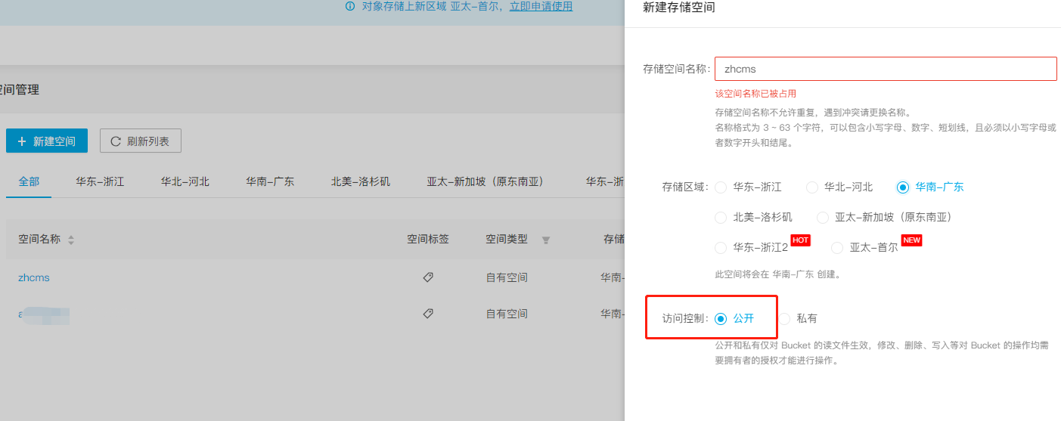Set access control to 私有

pos(784,319)
